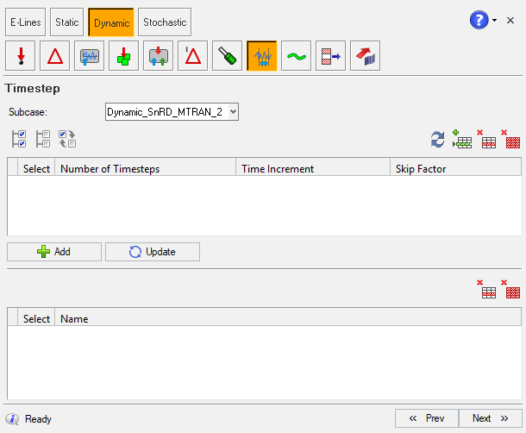
Task: Select the red triangle with tick mark icon
Action: [x=193, y=56]
